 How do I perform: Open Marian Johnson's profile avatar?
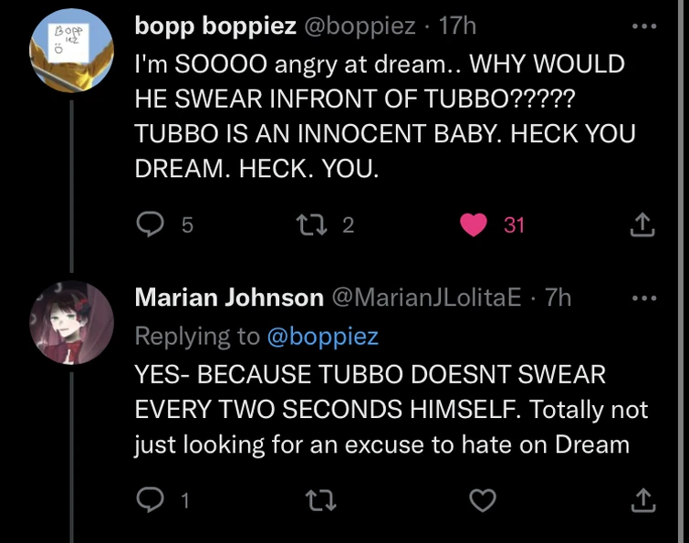tap(71, 323)
